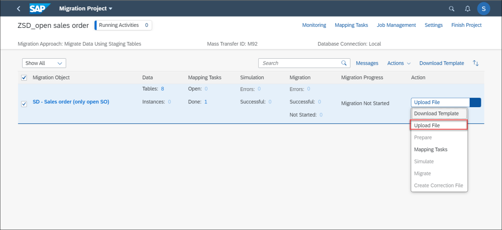
Task: Click the Migration Object column header
Action: 51,78
